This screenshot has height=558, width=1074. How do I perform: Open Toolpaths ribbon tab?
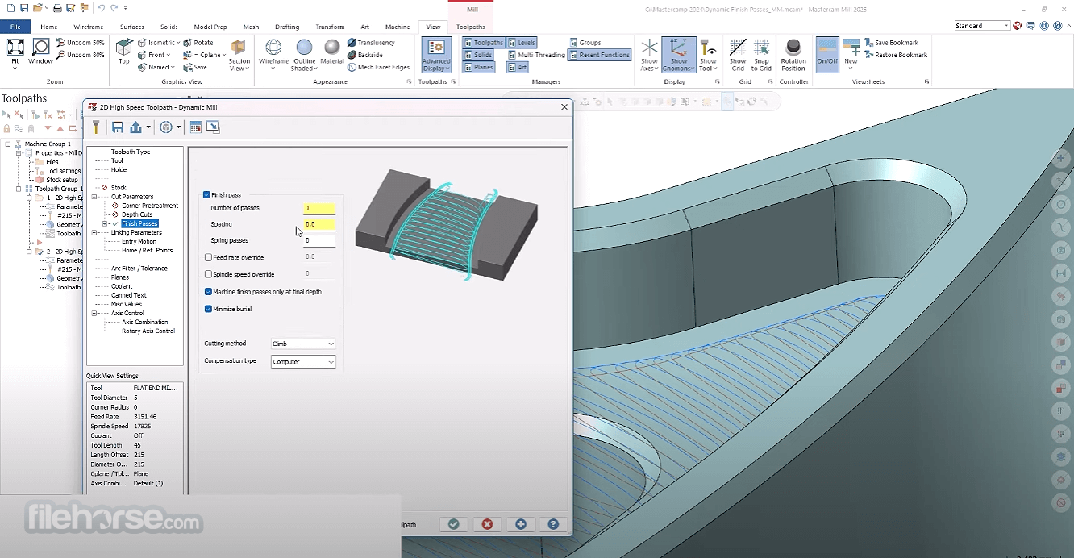(470, 27)
